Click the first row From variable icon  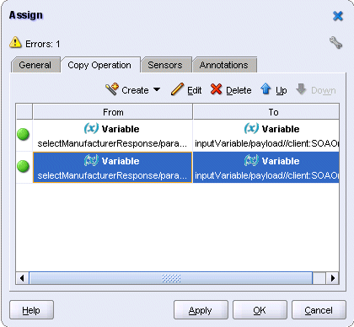(91, 128)
